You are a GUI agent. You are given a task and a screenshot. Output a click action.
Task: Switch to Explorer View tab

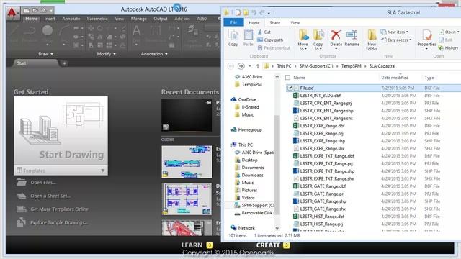295,22
